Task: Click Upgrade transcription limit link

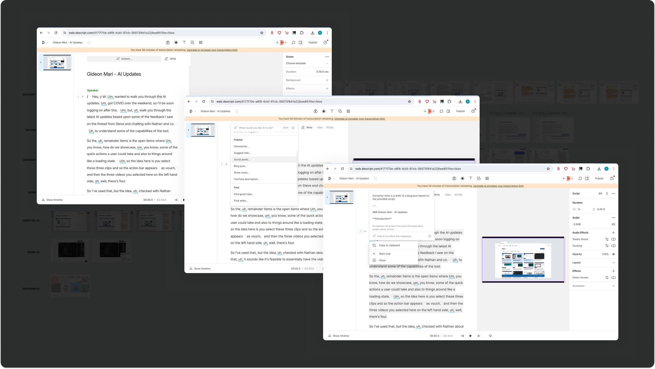Action: 498,186
